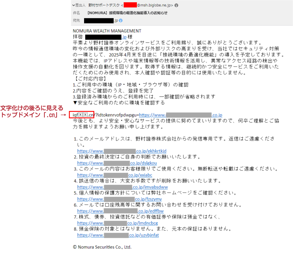Image resolution: width=293 pixels, height=255 pixels.
Task: Open the link ending /xxiabc
Action: [115, 175]
